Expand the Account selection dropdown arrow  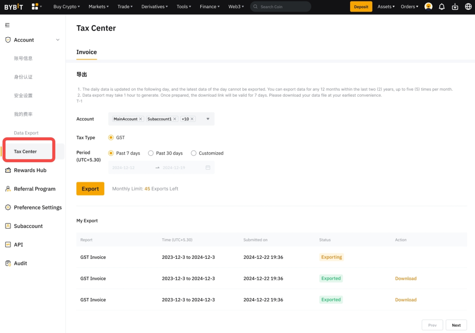208,119
